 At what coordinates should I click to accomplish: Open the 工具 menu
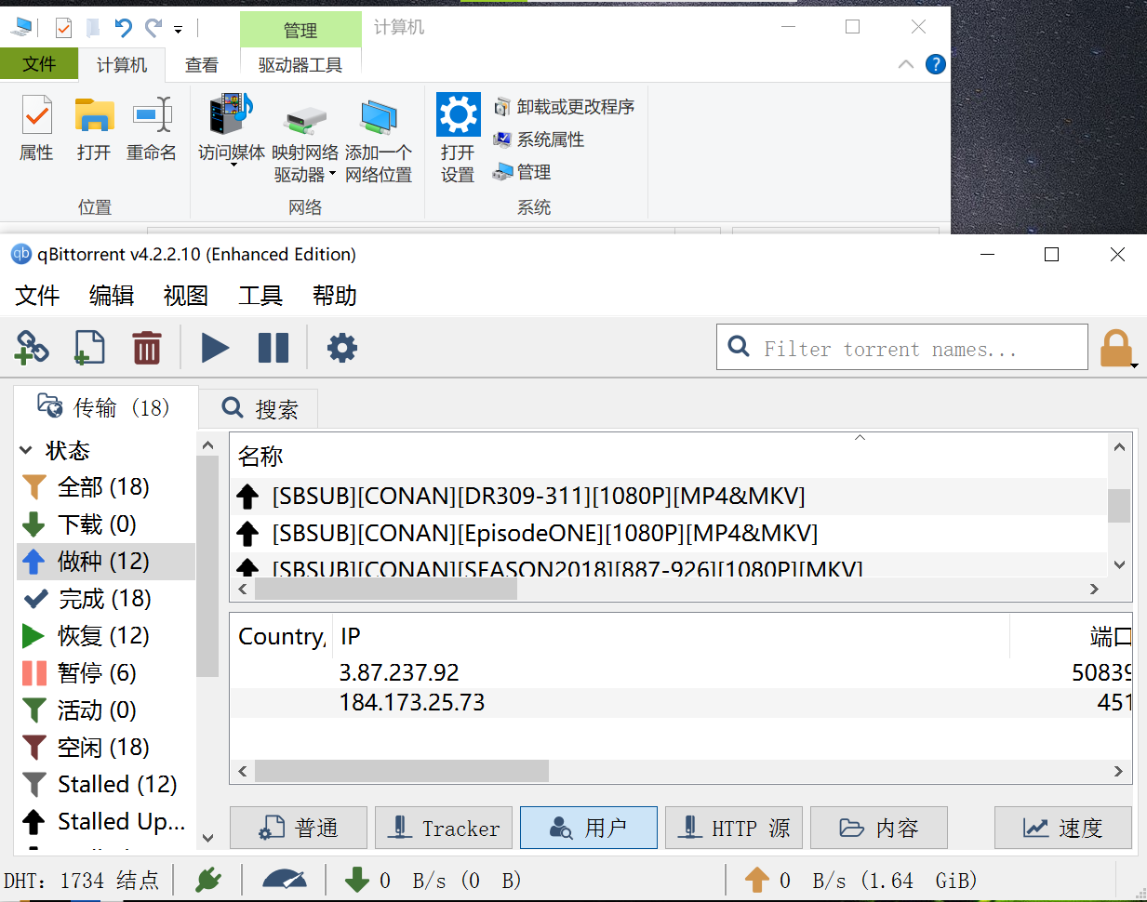(260, 296)
